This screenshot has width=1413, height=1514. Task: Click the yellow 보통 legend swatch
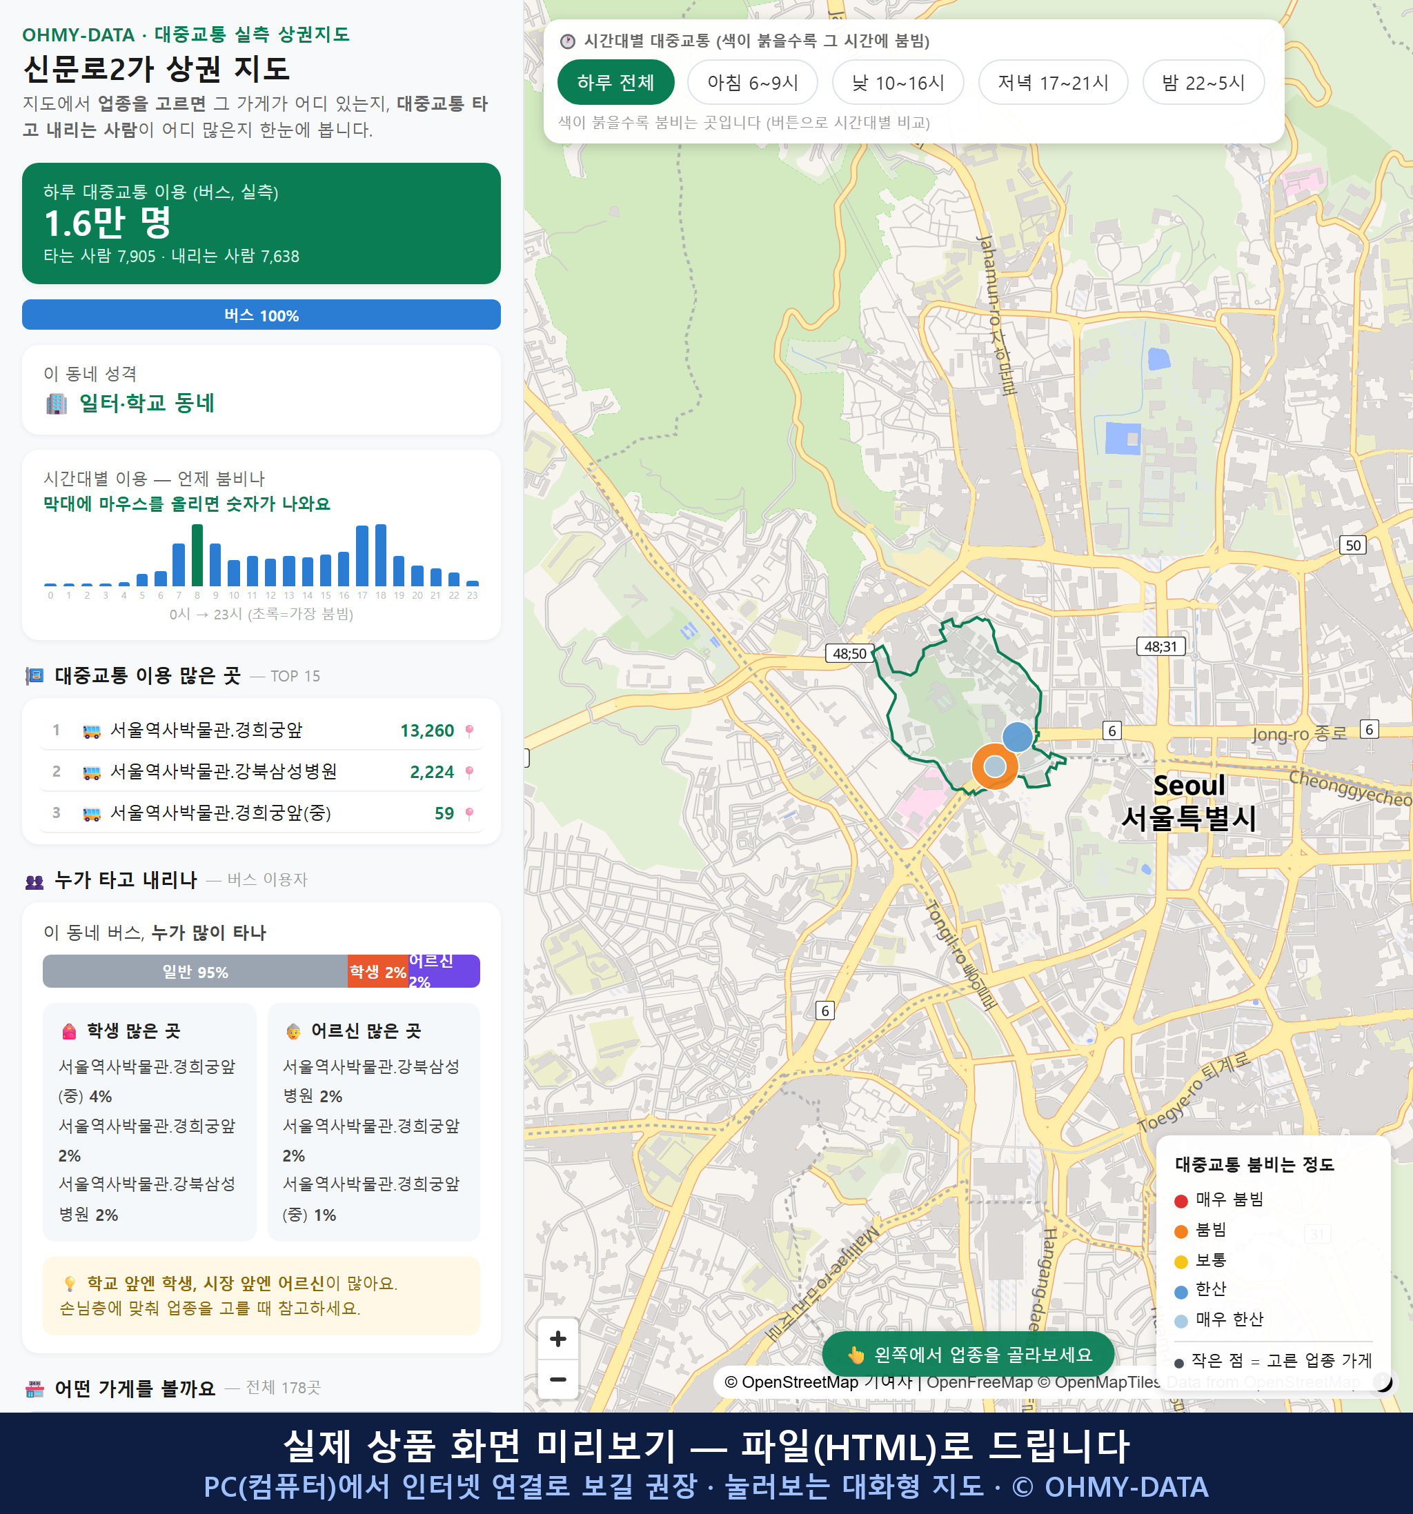(1180, 1262)
